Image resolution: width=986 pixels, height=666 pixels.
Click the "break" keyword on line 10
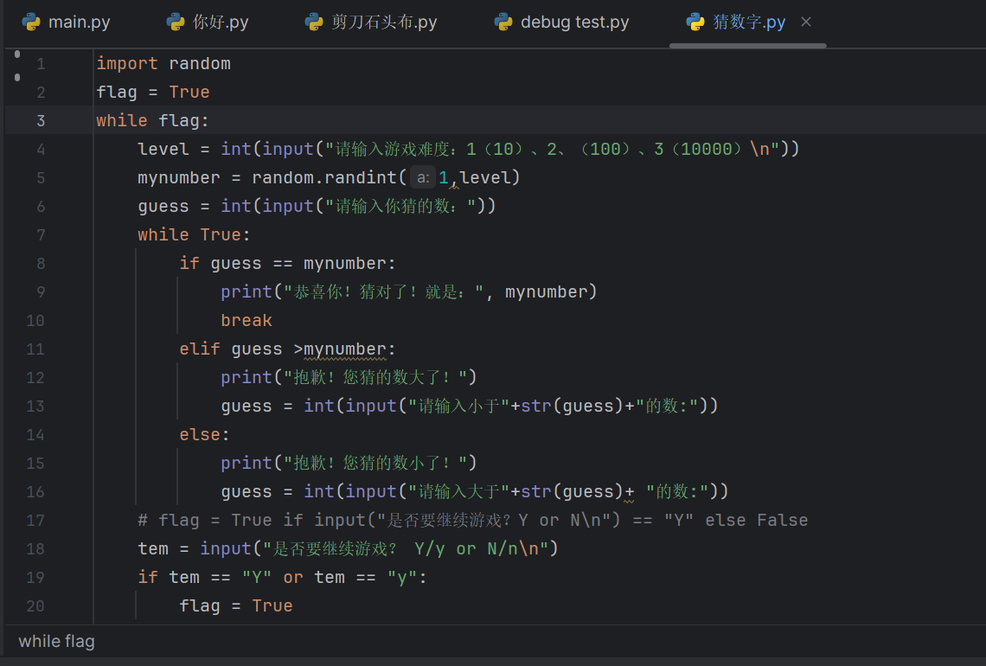pyautogui.click(x=246, y=320)
